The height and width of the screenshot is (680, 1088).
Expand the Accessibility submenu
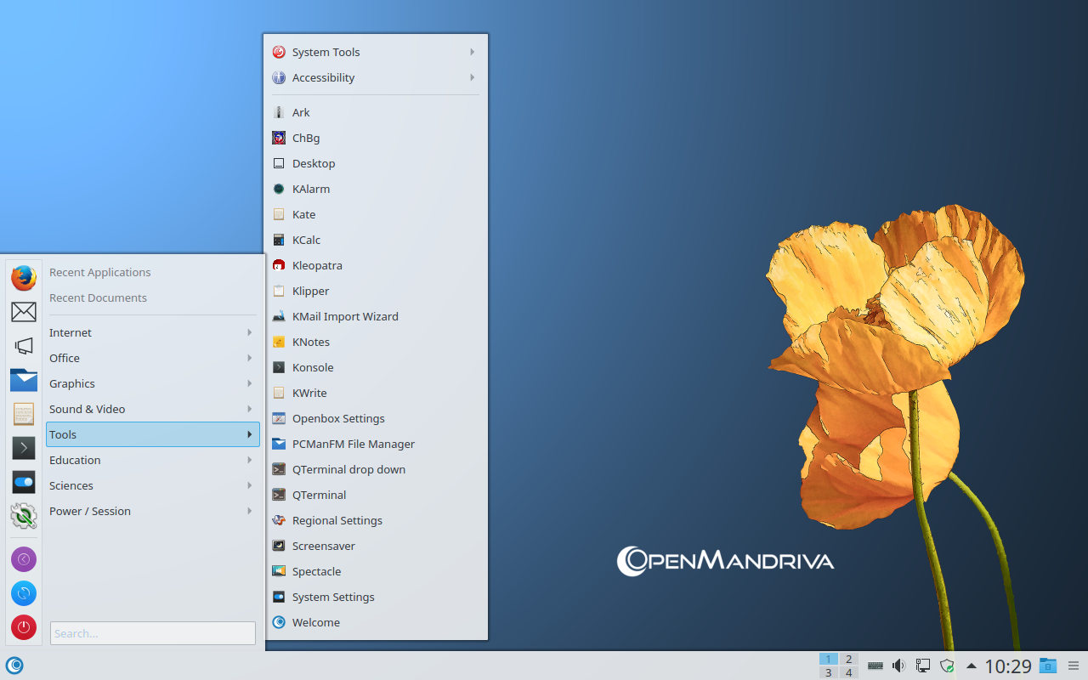pyautogui.click(x=376, y=77)
